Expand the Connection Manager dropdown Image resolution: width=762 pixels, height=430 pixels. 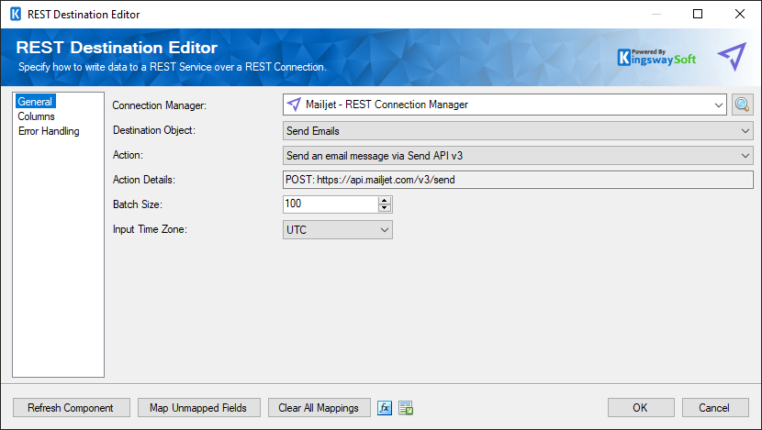[718, 105]
